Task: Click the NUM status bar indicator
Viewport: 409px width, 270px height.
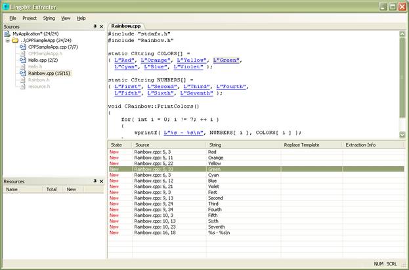Action: tap(379, 264)
